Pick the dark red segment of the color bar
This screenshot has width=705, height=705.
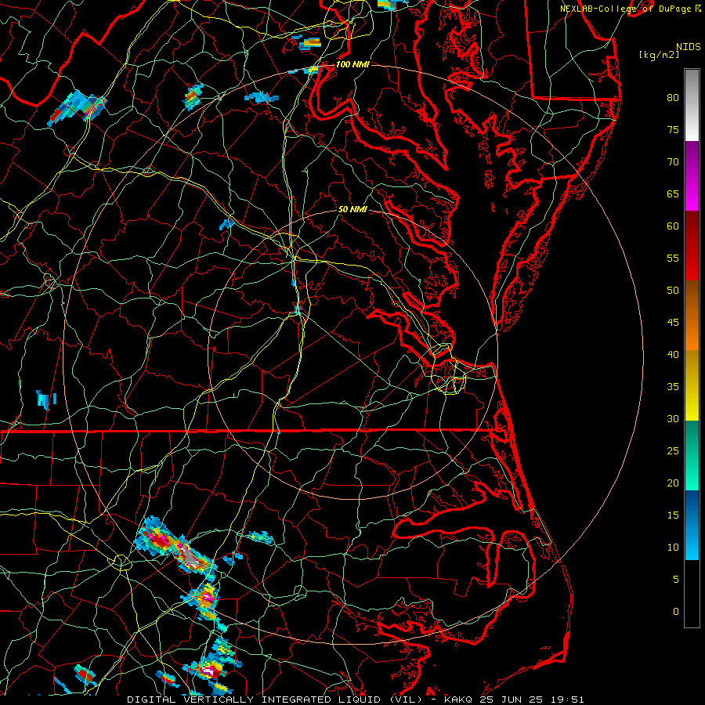(x=692, y=246)
